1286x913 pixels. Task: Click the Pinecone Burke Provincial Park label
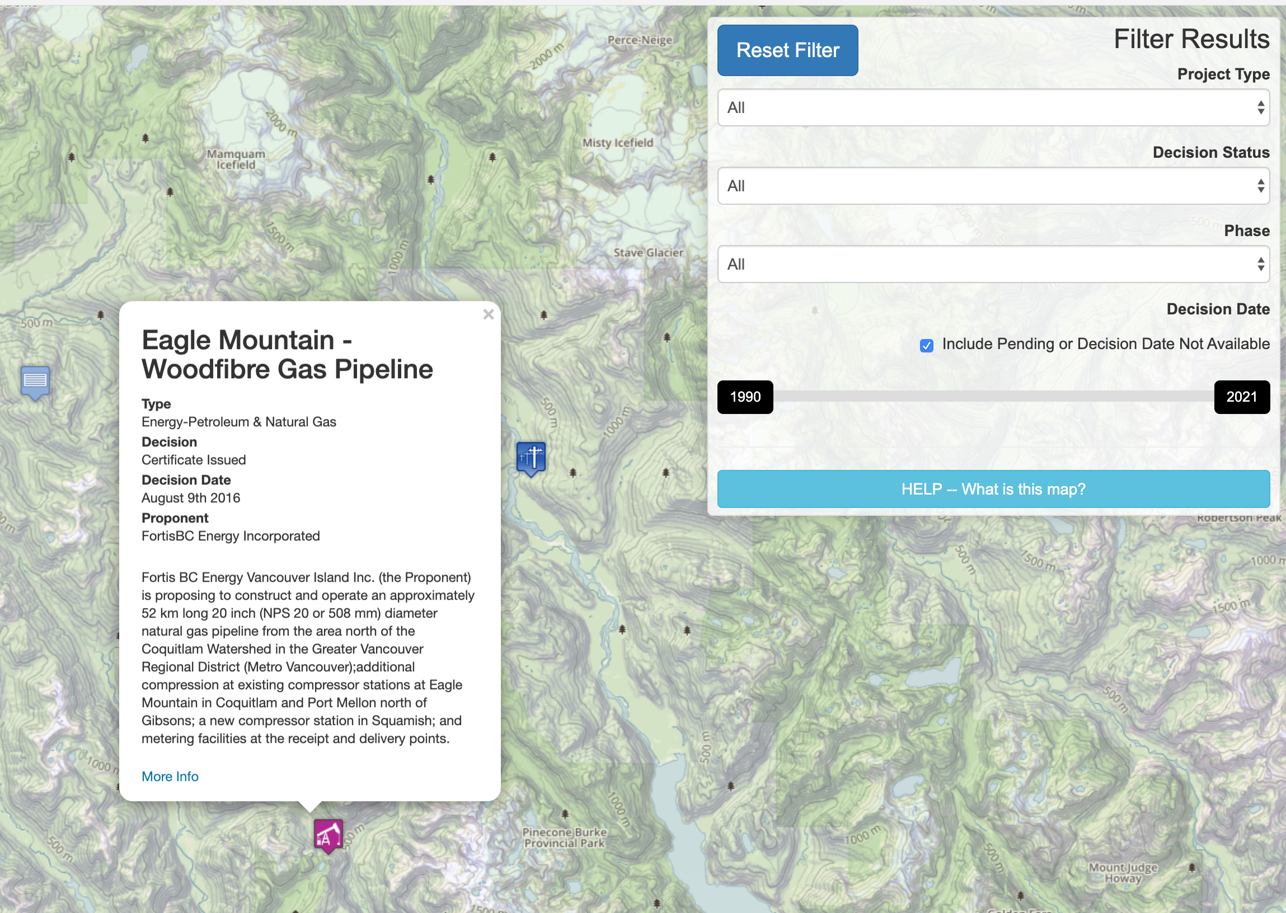(x=565, y=837)
